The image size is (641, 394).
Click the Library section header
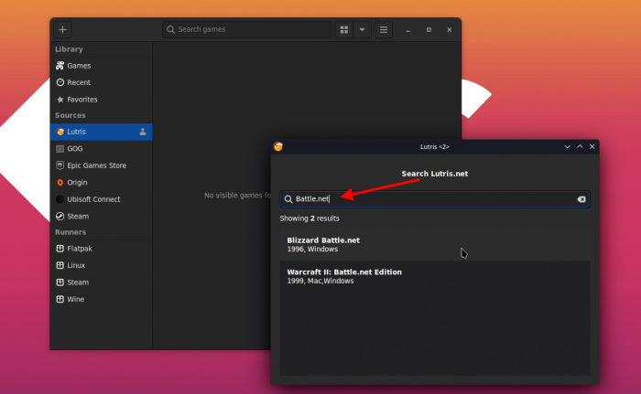pos(69,49)
